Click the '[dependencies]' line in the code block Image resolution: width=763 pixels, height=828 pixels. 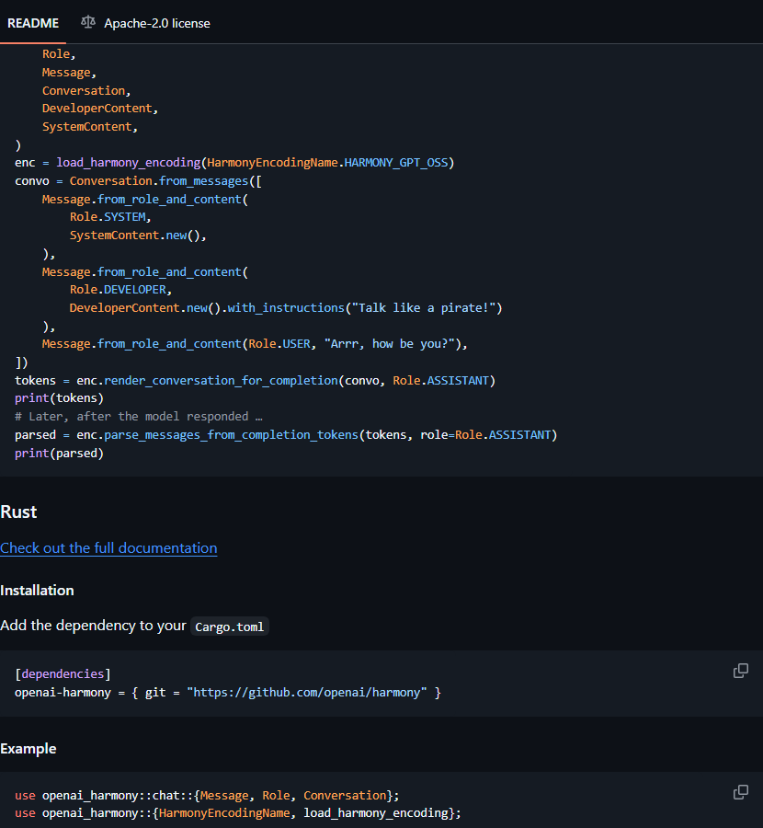tap(63, 674)
